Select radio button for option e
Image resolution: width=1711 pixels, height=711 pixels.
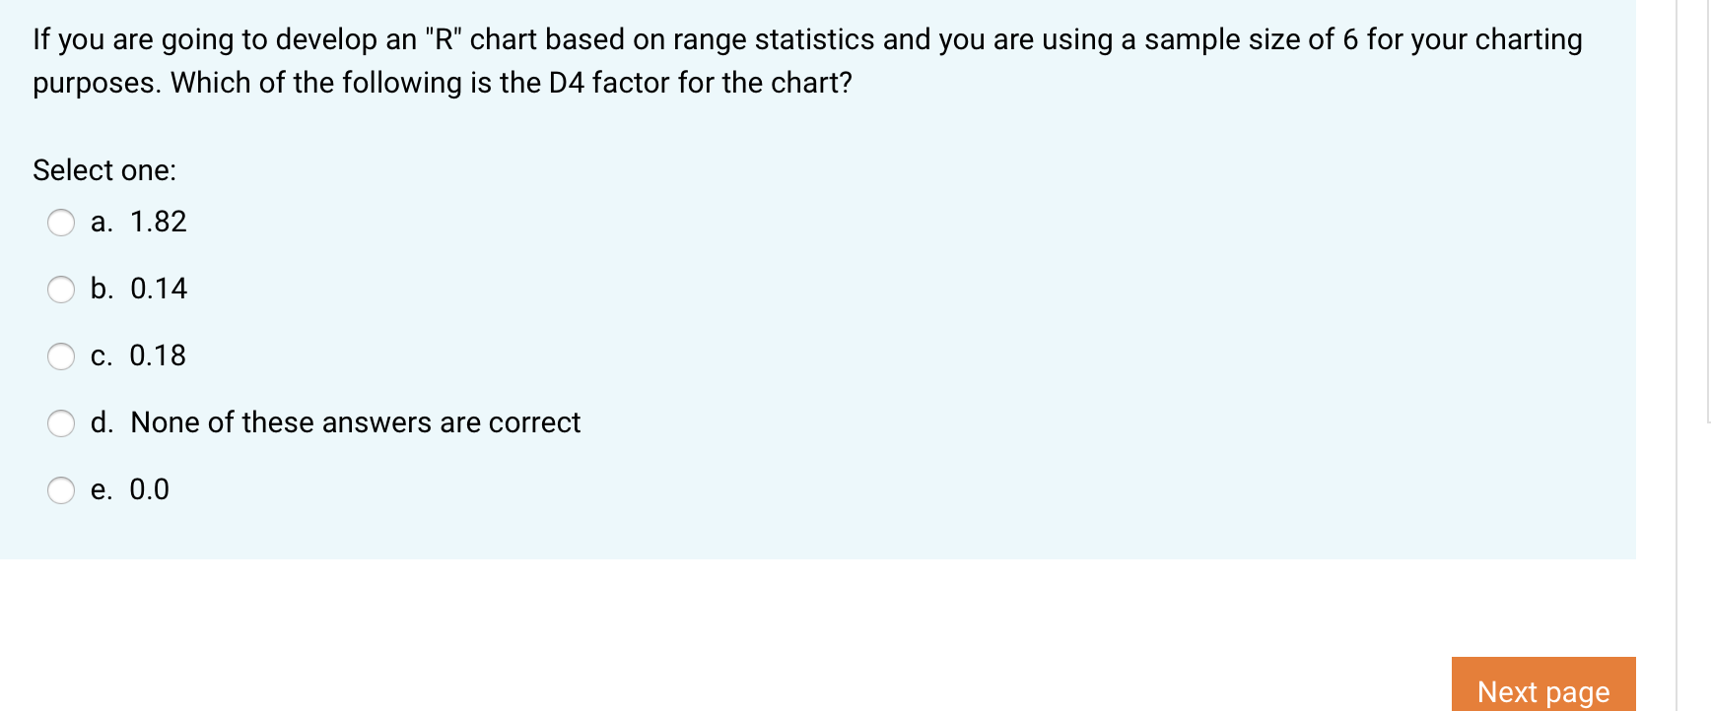[x=61, y=489]
